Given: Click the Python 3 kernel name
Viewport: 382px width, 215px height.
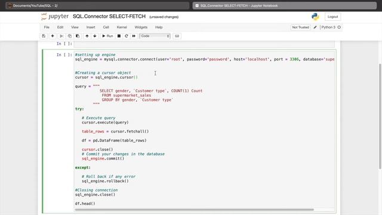Looking at the screenshot, I should [328, 27].
